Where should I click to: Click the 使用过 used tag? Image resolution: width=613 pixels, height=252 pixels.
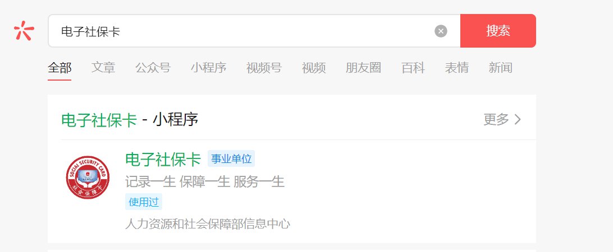[144, 202]
